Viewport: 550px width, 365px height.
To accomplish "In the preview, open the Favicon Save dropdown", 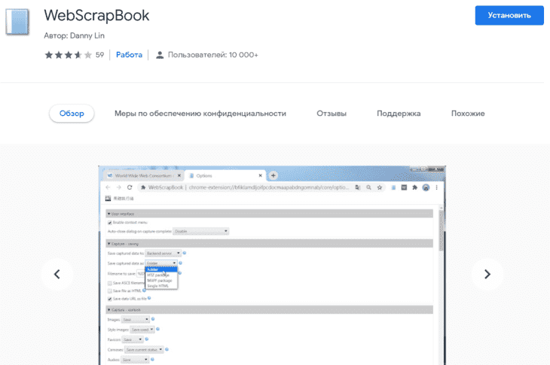I will 133,339.
